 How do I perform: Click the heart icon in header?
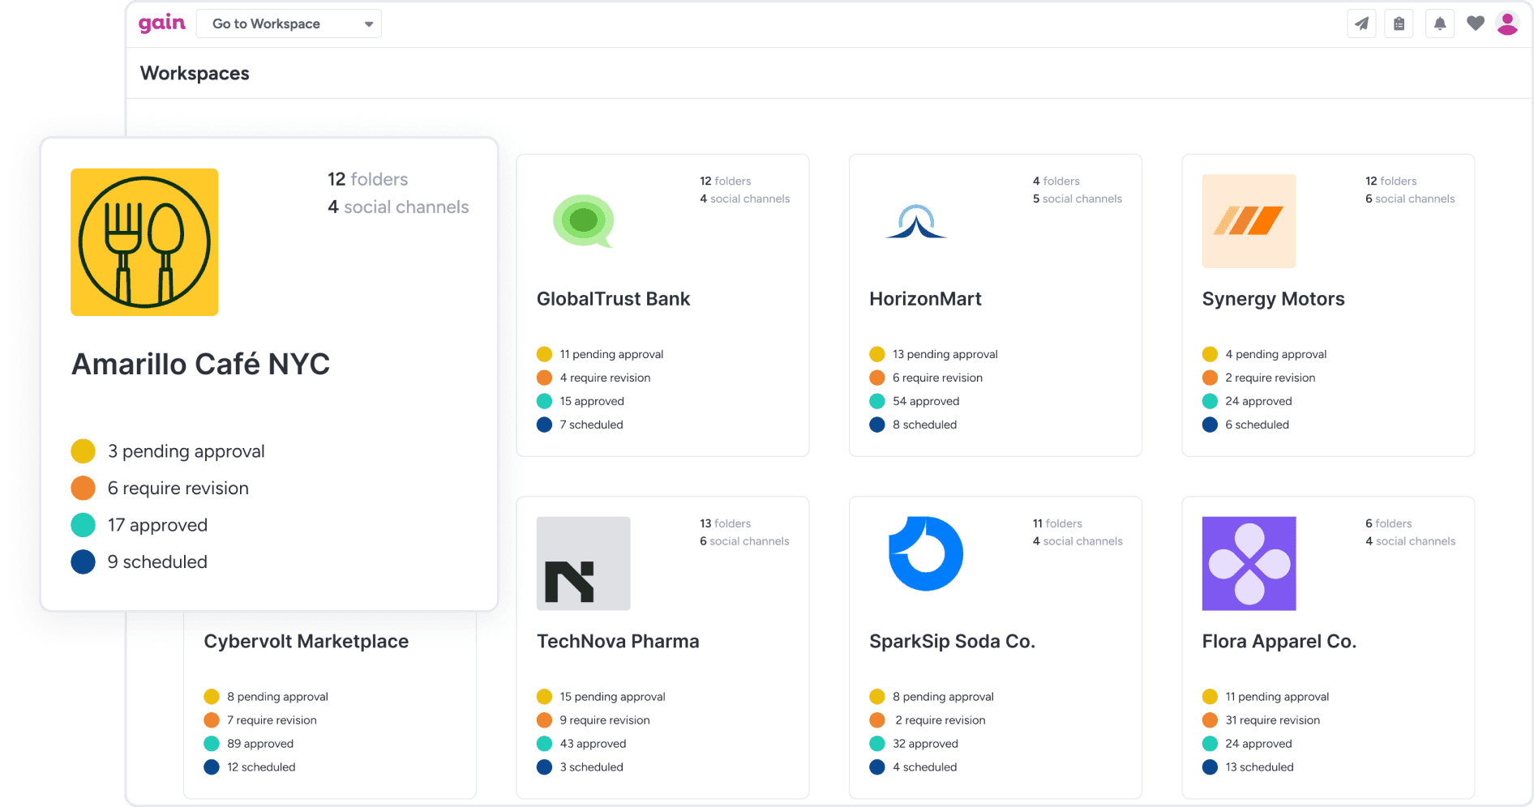click(x=1475, y=23)
